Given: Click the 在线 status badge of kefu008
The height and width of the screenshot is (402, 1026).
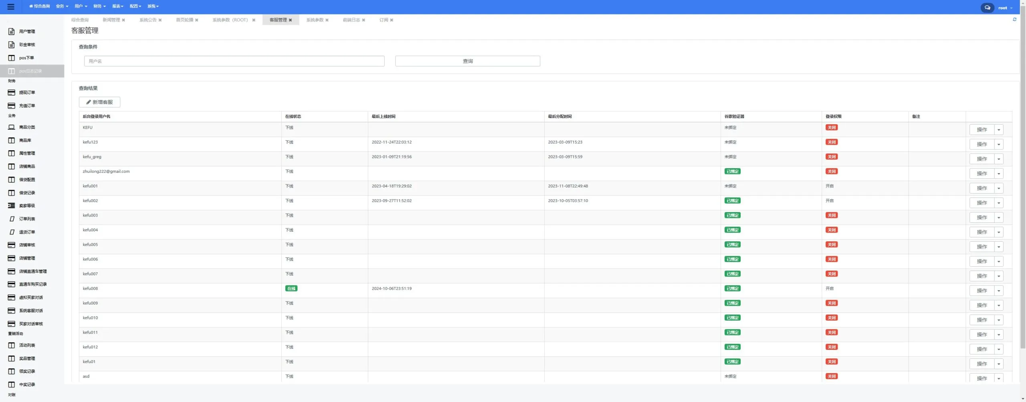Looking at the screenshot, I should tap(291, 289).
